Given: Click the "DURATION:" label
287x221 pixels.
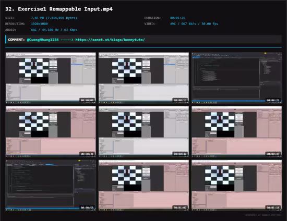Looking at the screenshot, I should (152, 18).
